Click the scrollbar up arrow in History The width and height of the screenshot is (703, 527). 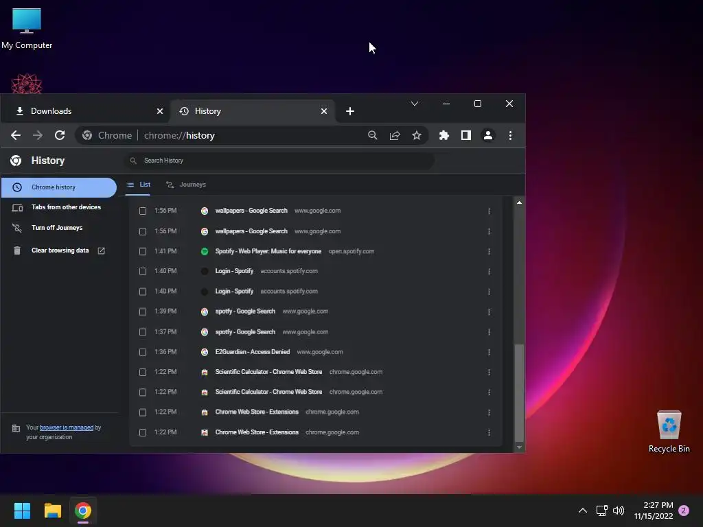pos(519,203)
